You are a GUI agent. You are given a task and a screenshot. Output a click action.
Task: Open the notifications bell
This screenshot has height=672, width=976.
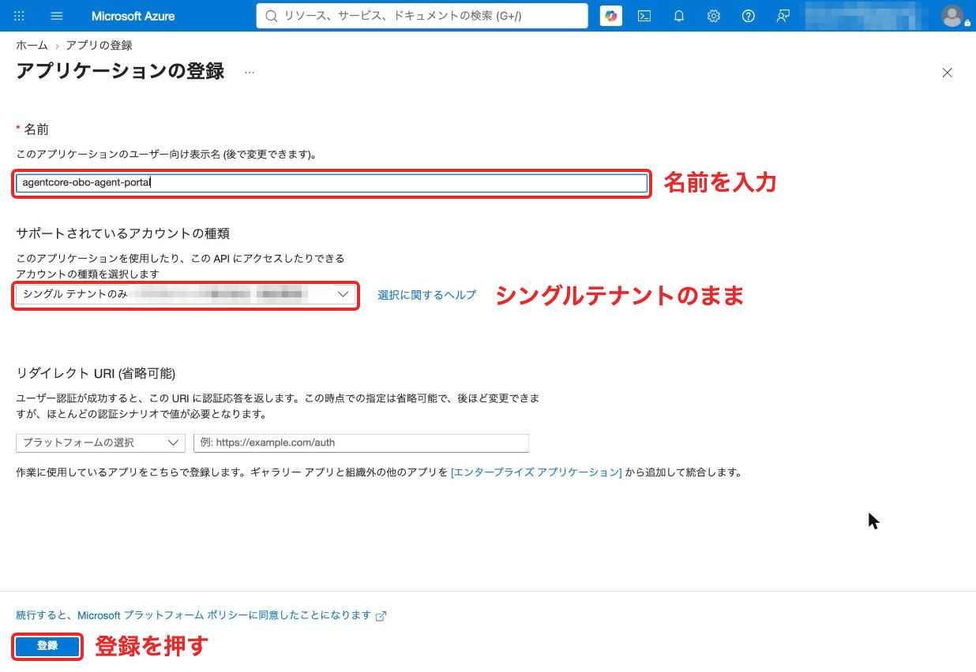click(679, 16)
